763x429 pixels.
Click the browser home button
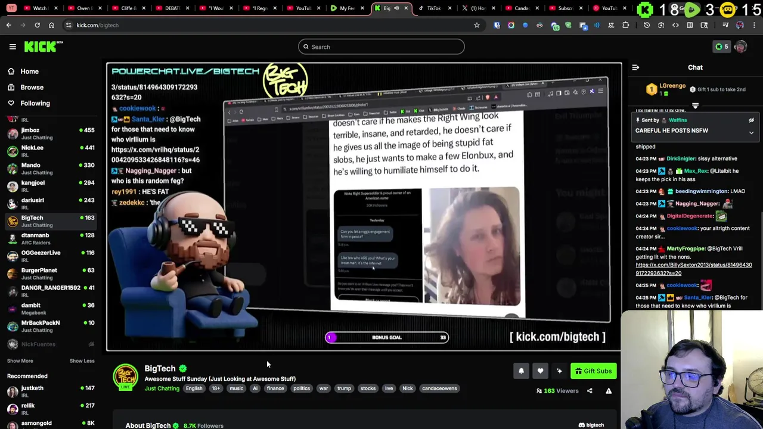(x=51, y=25)
